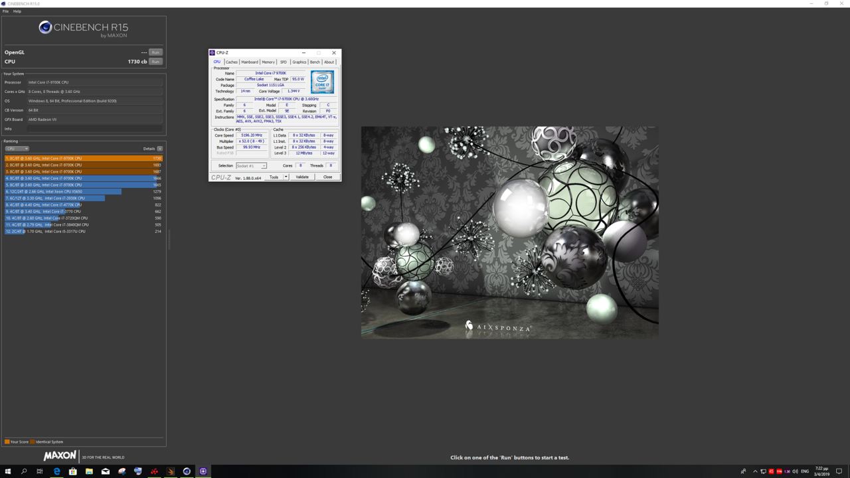The width and height of the screenshot is (850, 478).
Task: Click the red dots app taskbar icon
Action: click(154, 471)
